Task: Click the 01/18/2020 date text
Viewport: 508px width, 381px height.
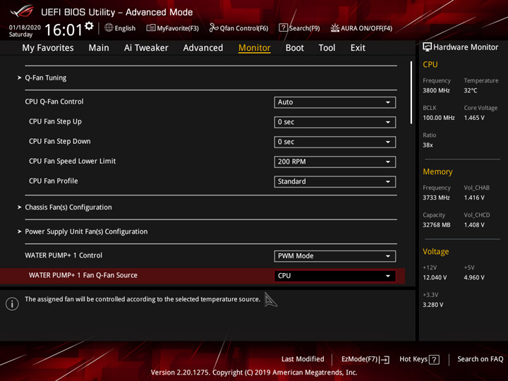Action: (25, 28)
